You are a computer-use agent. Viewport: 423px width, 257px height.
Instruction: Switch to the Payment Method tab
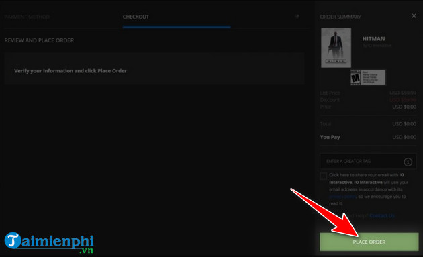click(x=27, y=17)
